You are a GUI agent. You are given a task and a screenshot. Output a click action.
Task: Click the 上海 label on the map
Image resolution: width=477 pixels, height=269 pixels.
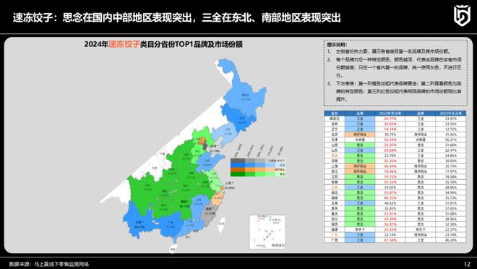point(228,184)
